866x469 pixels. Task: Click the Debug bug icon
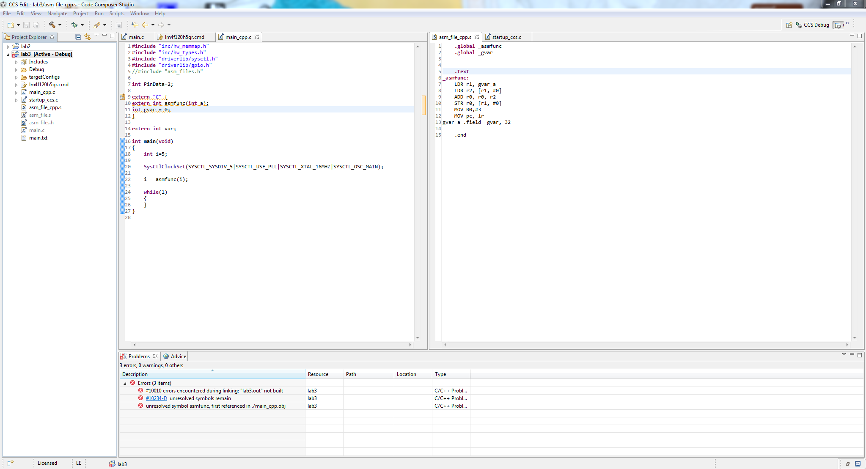coord(74,25)
